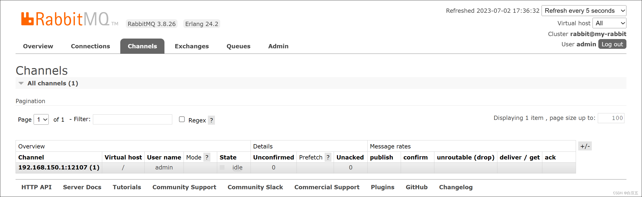
Task: Switch to the Queues tab
Action: [x=238, y=46]
